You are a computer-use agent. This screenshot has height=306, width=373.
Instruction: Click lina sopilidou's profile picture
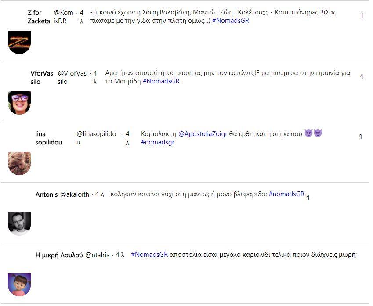click(19, 163)
